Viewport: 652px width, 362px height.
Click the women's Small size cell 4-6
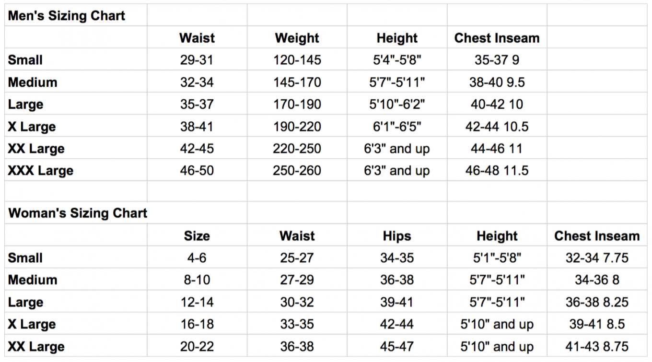click(x=197, y=258)
